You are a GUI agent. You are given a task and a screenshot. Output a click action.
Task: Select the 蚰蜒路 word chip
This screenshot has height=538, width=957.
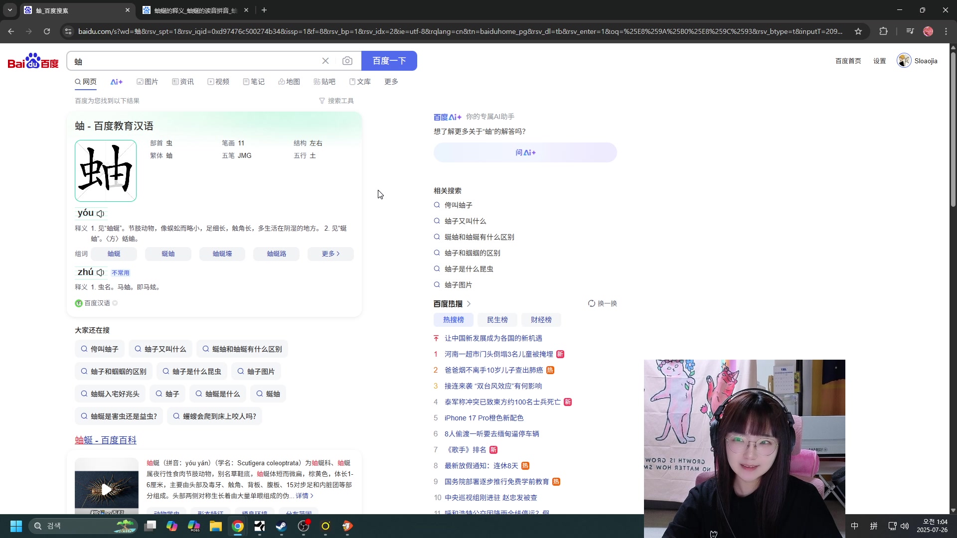tap(277, 254)
